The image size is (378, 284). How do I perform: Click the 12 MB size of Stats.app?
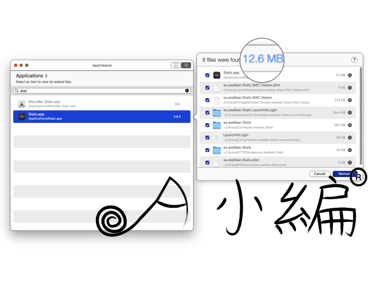coord(340,75)
